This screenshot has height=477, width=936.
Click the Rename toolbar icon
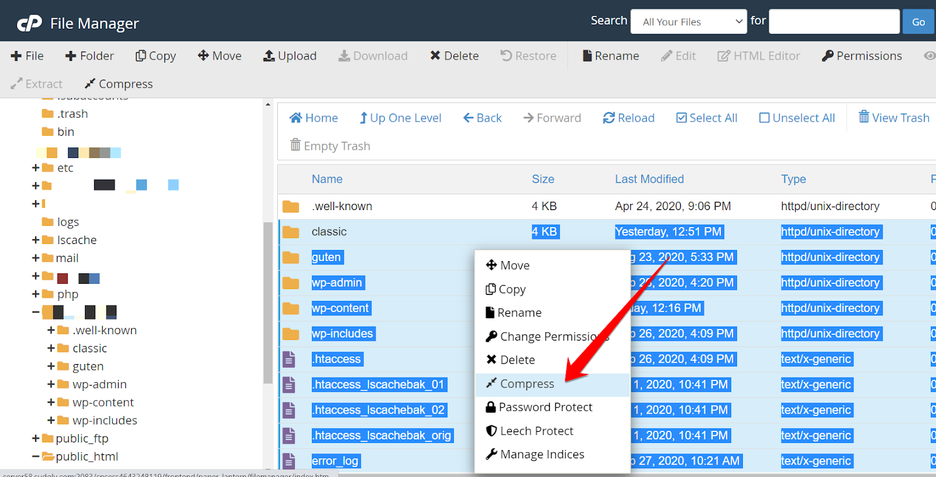pyautogui.click(x=587, y=56)
